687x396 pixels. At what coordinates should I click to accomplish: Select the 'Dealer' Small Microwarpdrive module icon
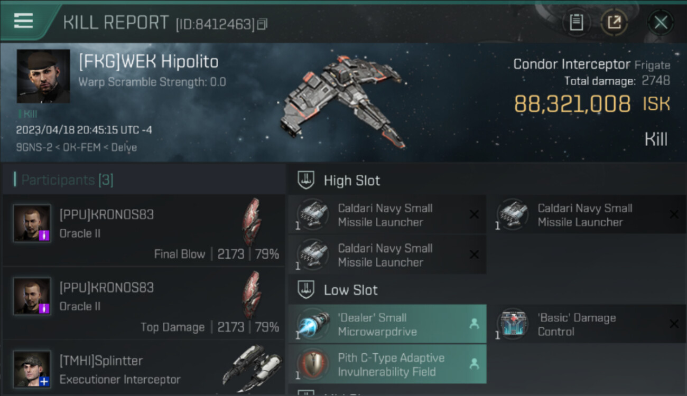click(x=313, y=325)
